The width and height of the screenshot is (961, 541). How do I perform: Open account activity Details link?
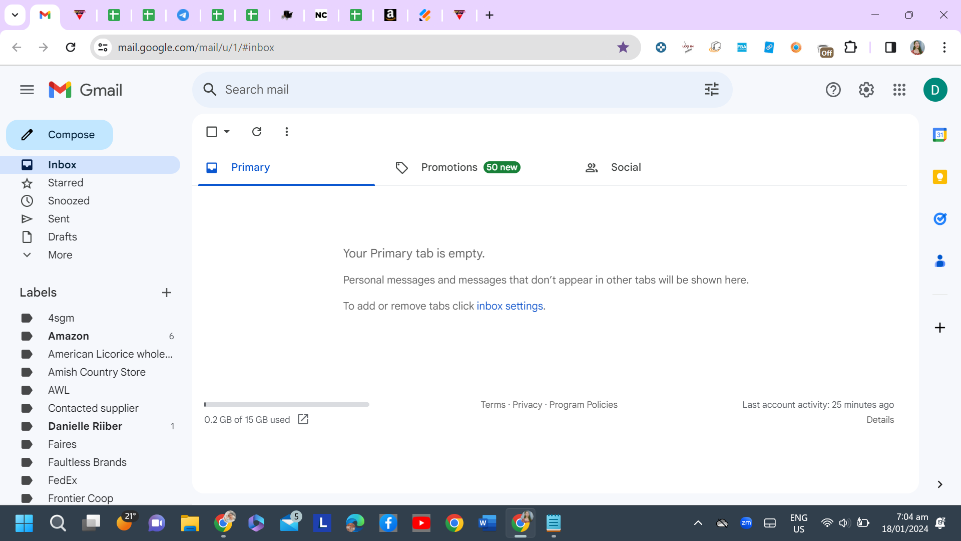(880, 420)
